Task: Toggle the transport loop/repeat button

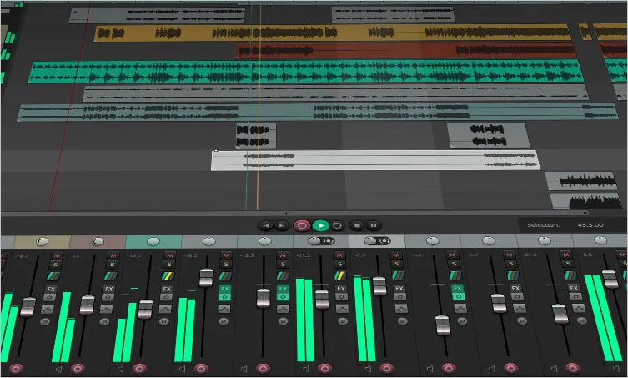Action: pos(338,225)
